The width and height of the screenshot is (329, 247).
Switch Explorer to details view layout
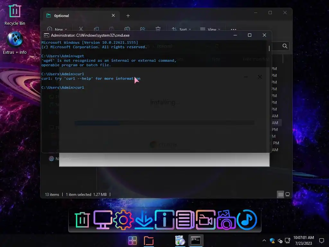pos(280,194)
